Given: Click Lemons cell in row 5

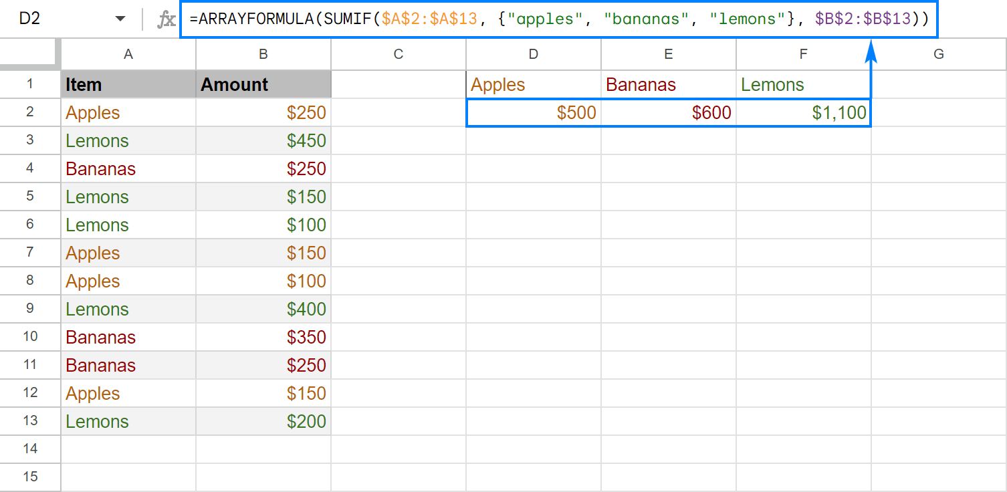Looking at the screenshot, I should [128, 197].
